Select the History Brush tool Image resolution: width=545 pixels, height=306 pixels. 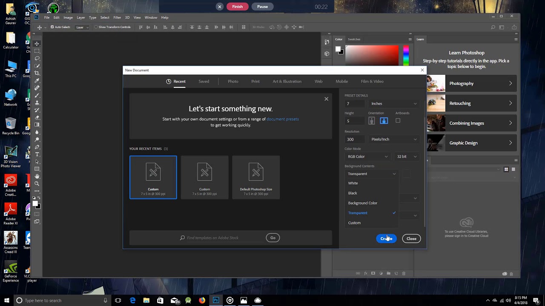coord(37,110)
